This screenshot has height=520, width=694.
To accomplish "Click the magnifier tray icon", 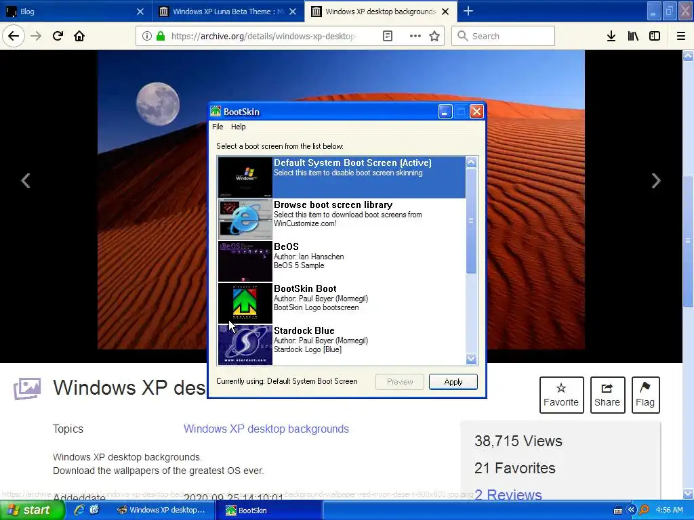I will tap(644, 510).
